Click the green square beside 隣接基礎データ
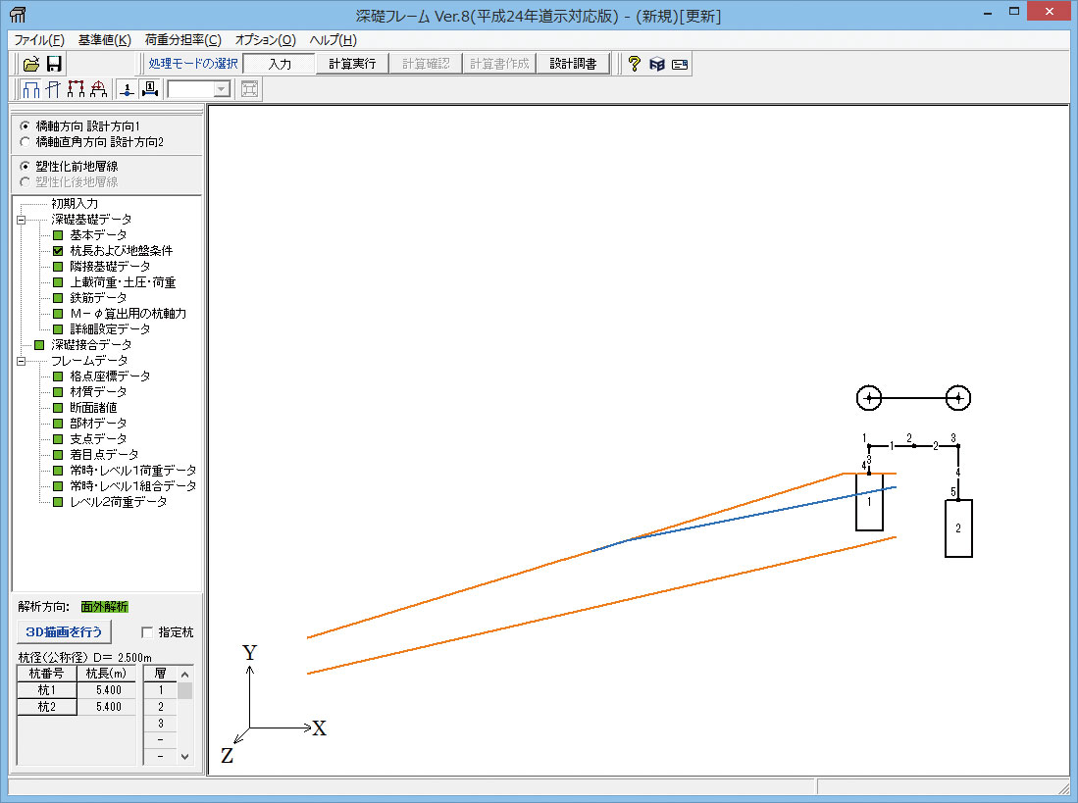 tap(58, 267)
